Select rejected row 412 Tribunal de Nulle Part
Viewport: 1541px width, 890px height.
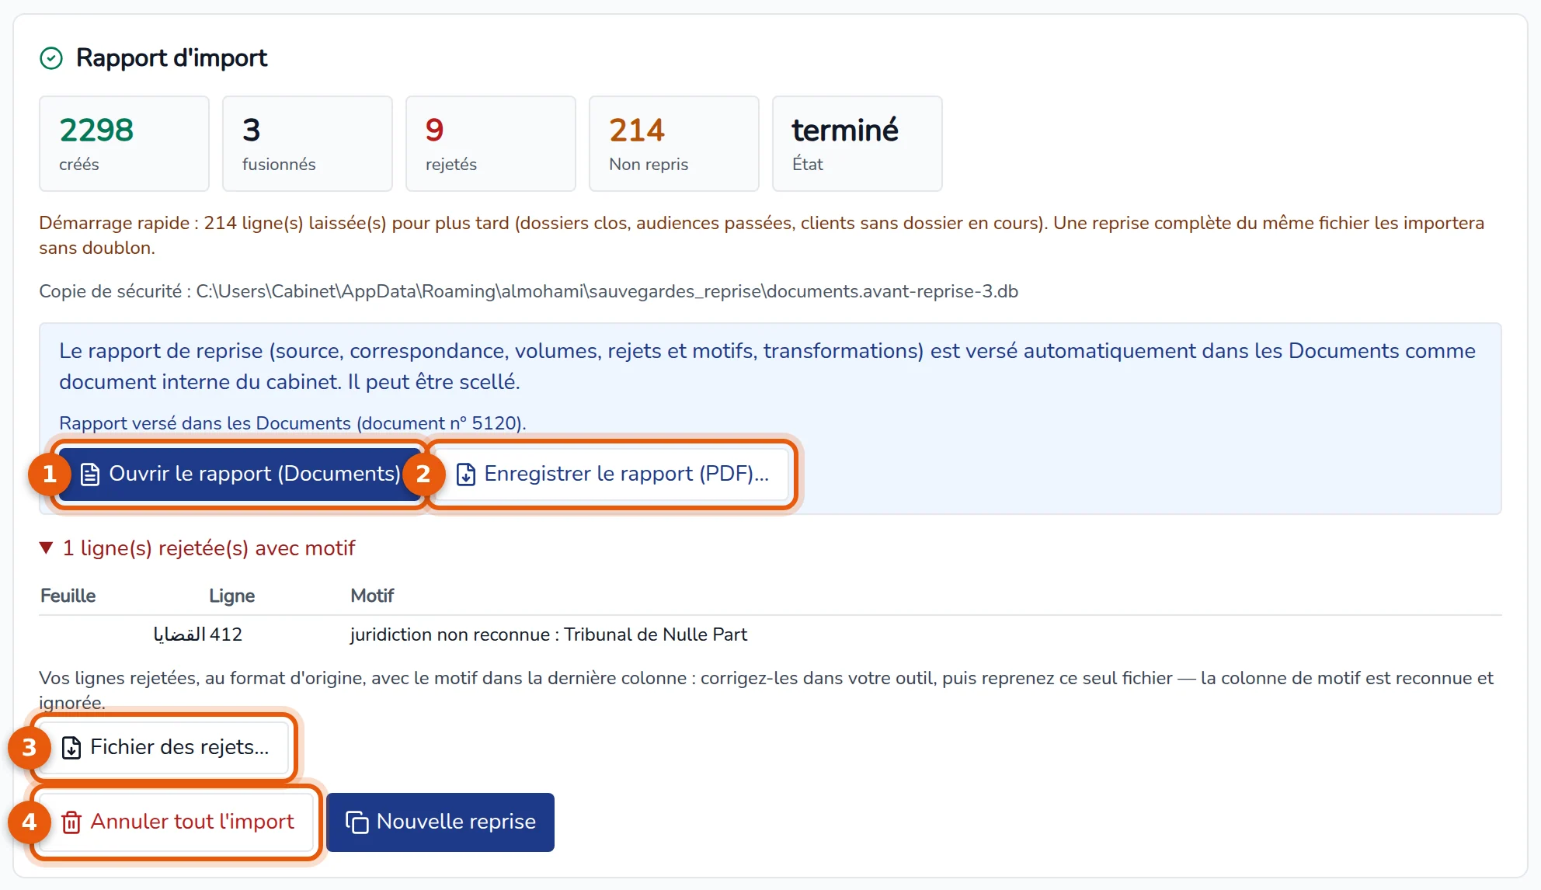[770, 634]
